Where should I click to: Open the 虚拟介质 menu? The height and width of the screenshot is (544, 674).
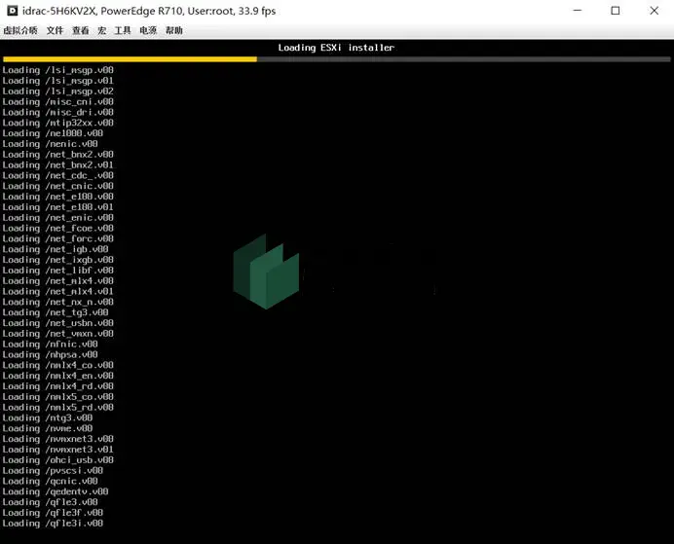pos(20,30)
